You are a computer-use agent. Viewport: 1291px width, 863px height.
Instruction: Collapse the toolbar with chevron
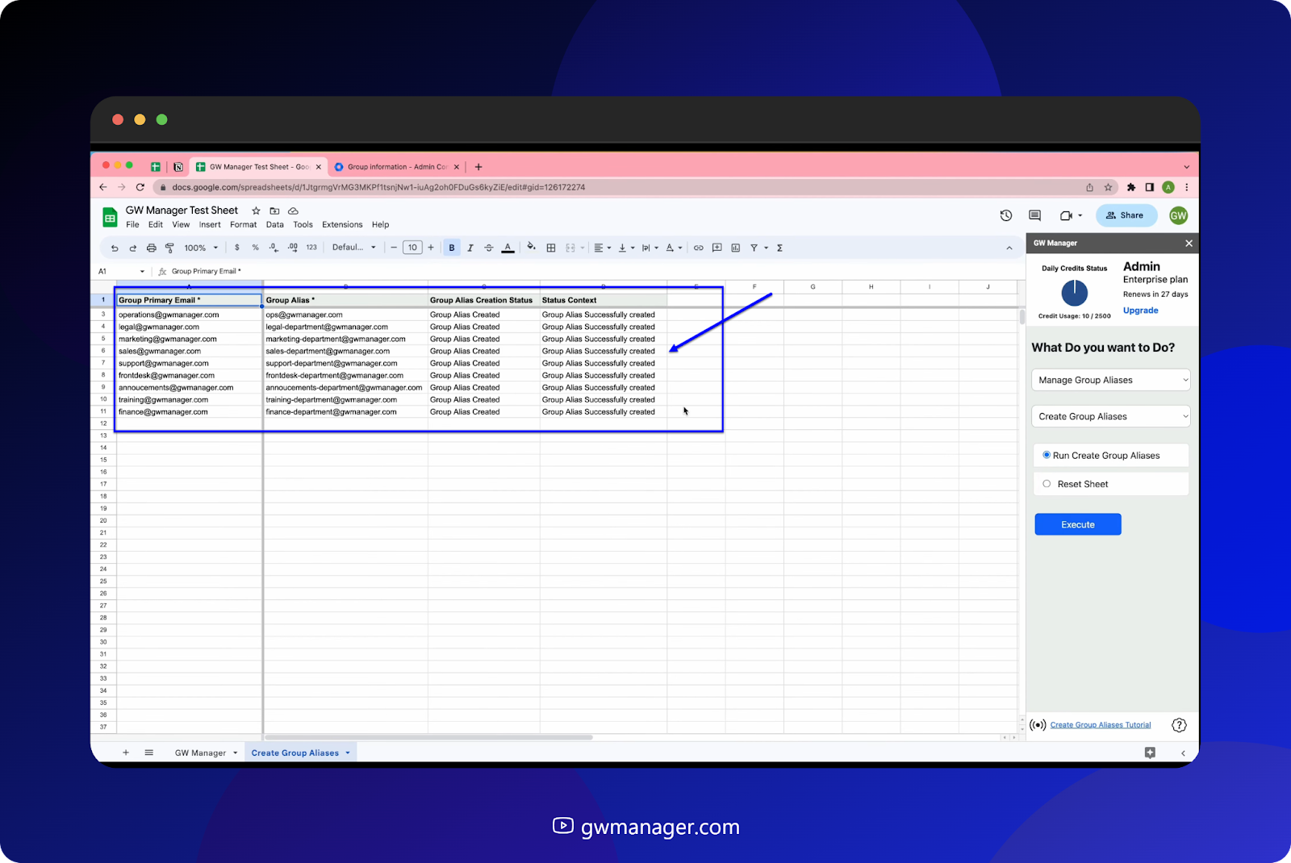pos(1009,248)
